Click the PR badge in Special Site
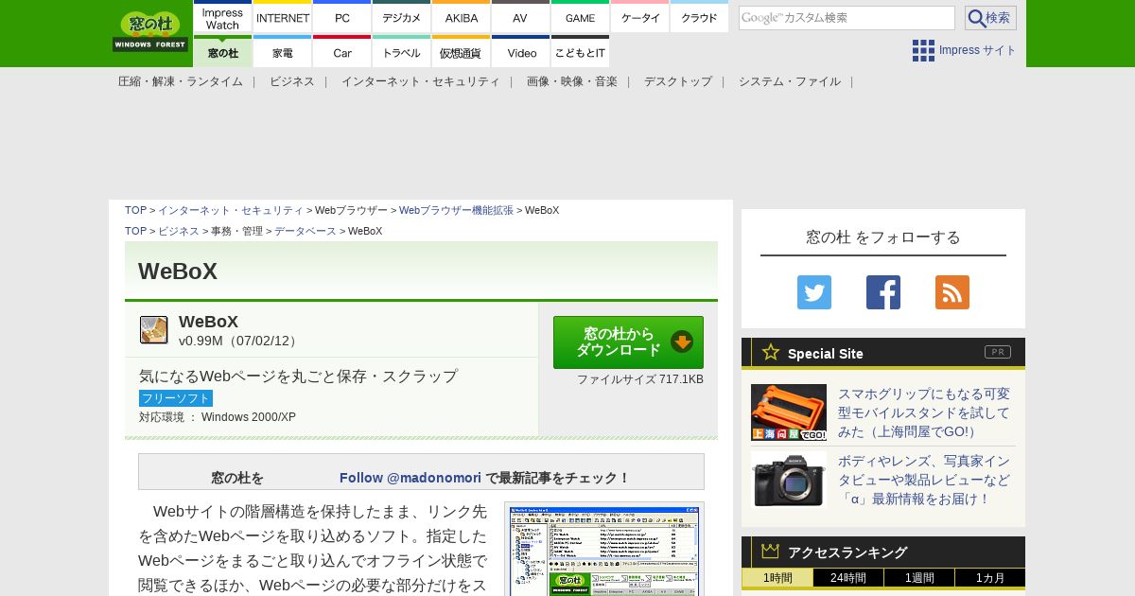1135x596 pixels. click(x=998, y=352)
